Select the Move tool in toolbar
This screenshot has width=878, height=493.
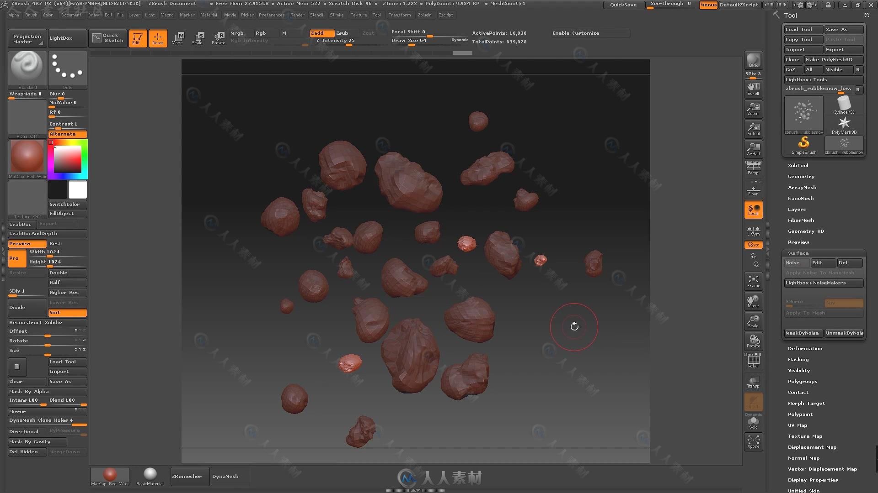[177, 37]
